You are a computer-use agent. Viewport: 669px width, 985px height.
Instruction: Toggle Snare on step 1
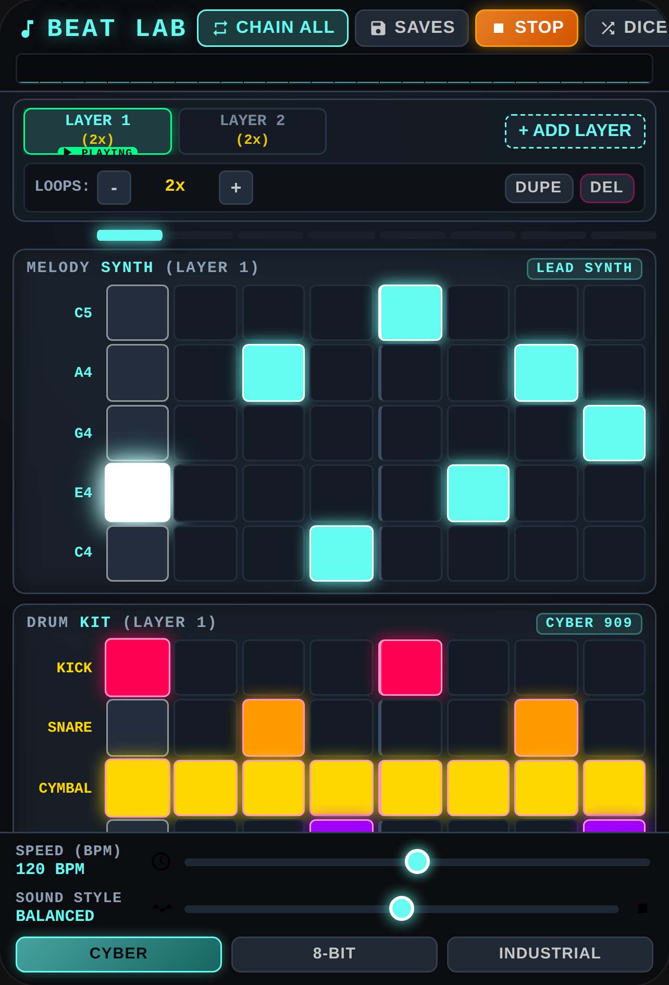pos(138,728)
